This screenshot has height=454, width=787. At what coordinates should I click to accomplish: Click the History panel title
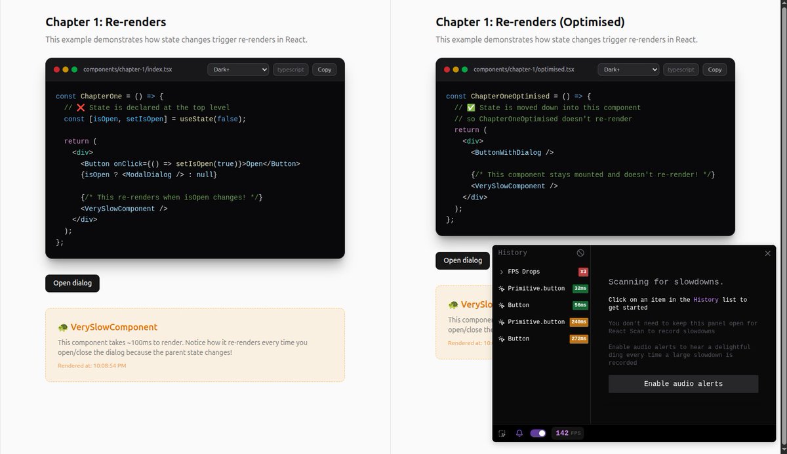pos(512,253)
